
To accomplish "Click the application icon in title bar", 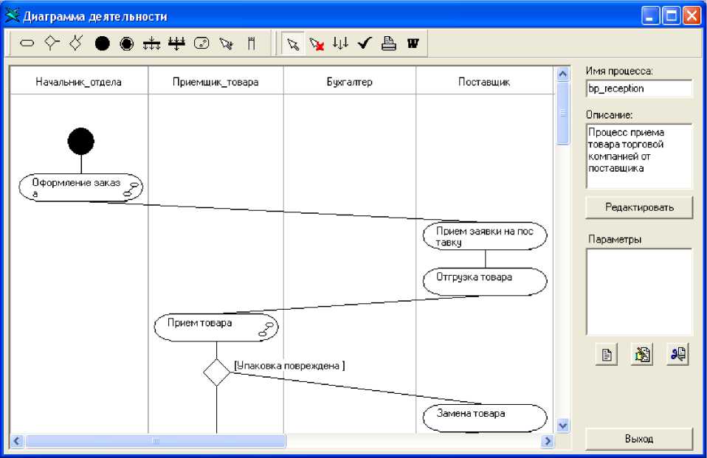I will [12, 15].
